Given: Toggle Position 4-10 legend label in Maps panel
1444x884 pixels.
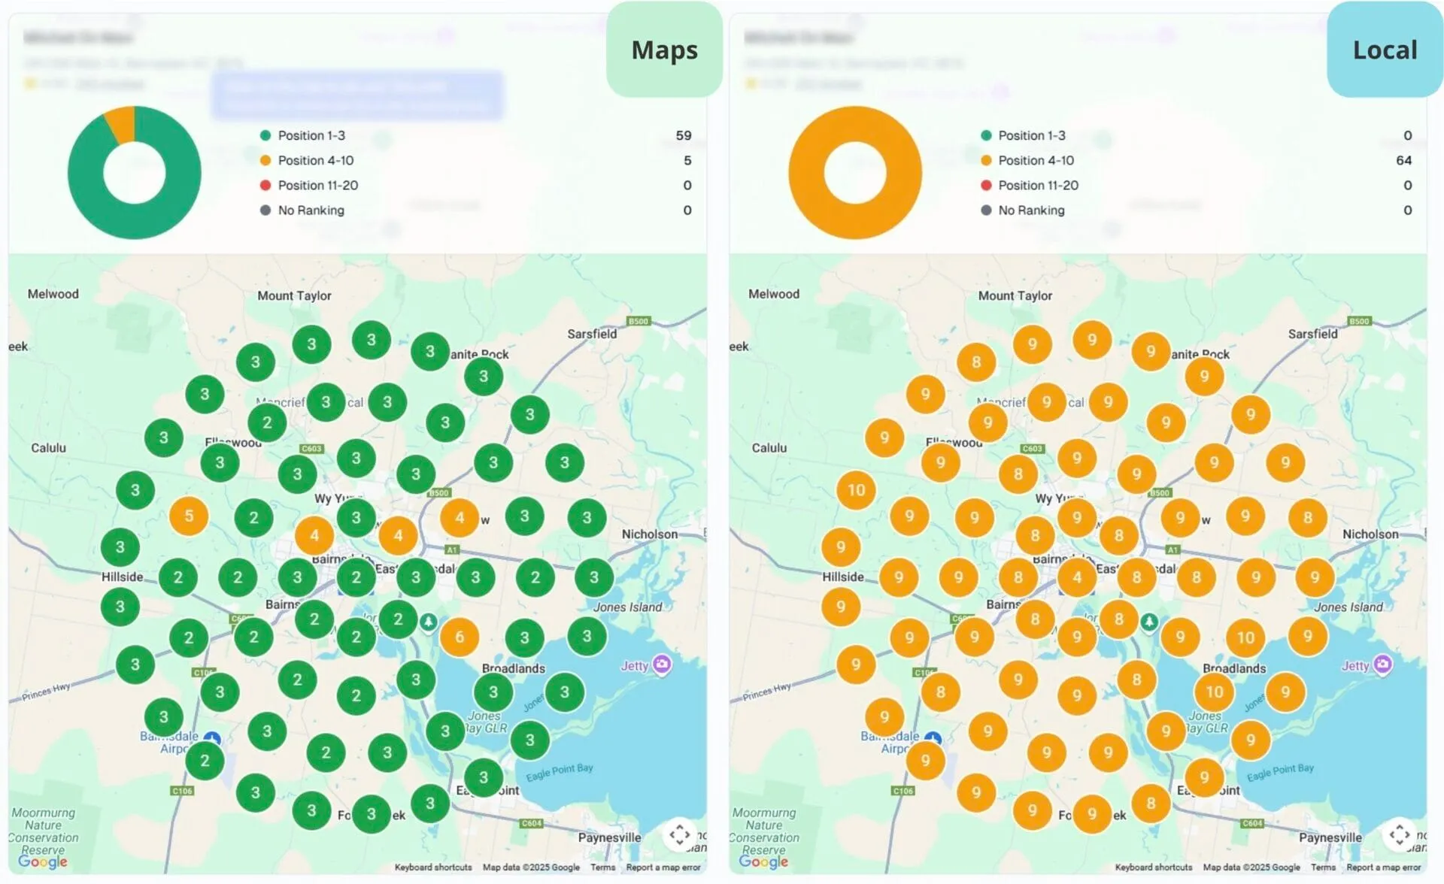Looking at the screenshot, I should click(x=316, y=161).
